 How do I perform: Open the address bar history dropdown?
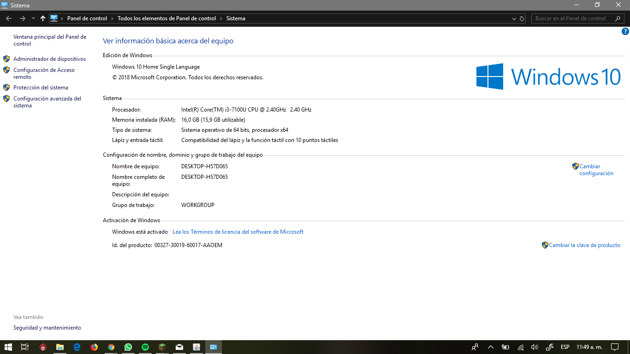(x=514, y=19)
